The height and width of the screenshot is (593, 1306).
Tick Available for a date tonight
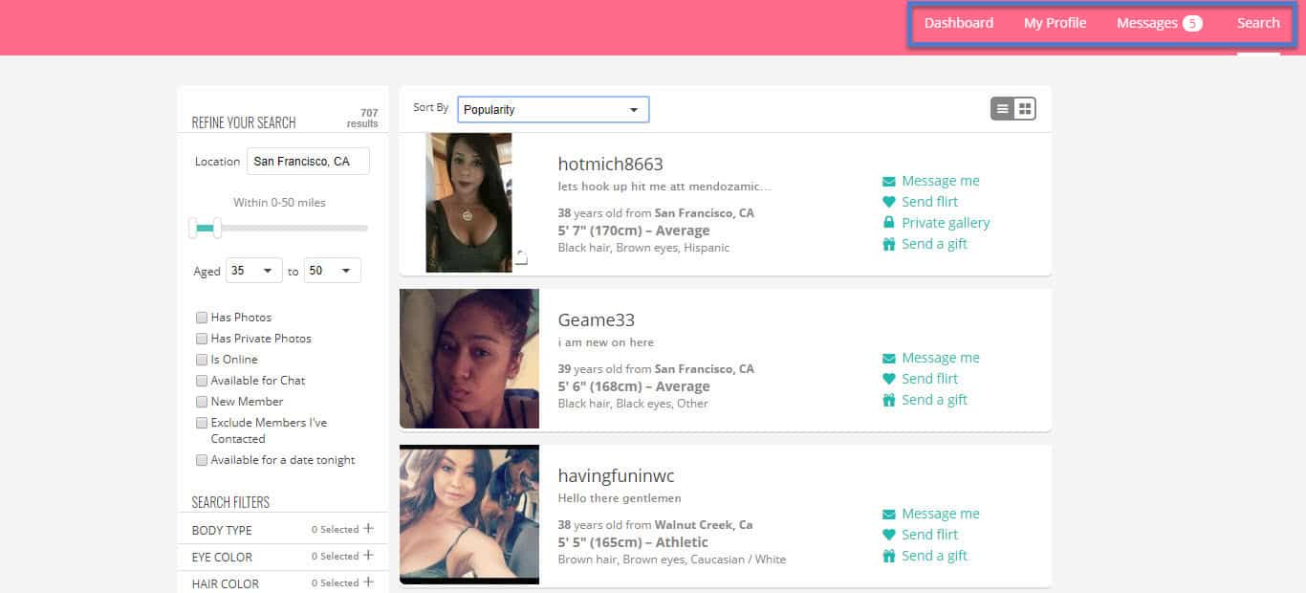(202, 460)
